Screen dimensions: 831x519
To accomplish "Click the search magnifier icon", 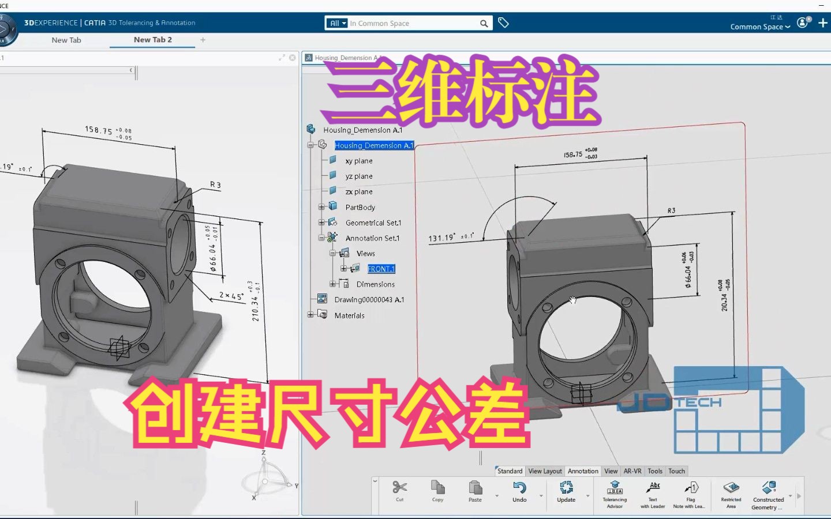I will [x=484, y=23].
